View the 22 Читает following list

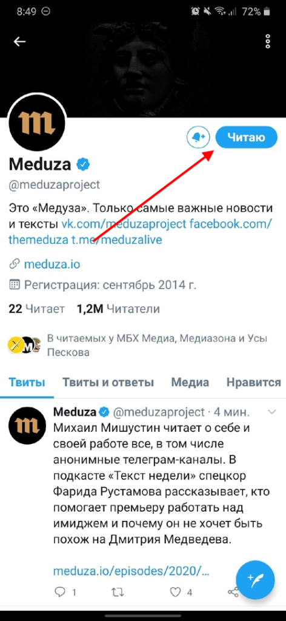36,309
